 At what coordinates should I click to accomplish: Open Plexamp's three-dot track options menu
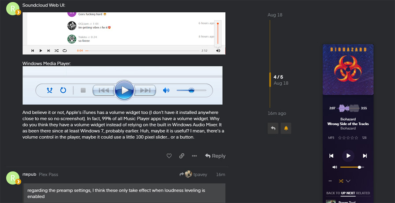(x=330, y=181)
